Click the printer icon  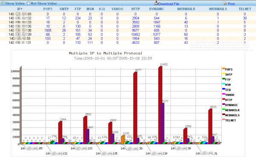(x=225, y=3)
